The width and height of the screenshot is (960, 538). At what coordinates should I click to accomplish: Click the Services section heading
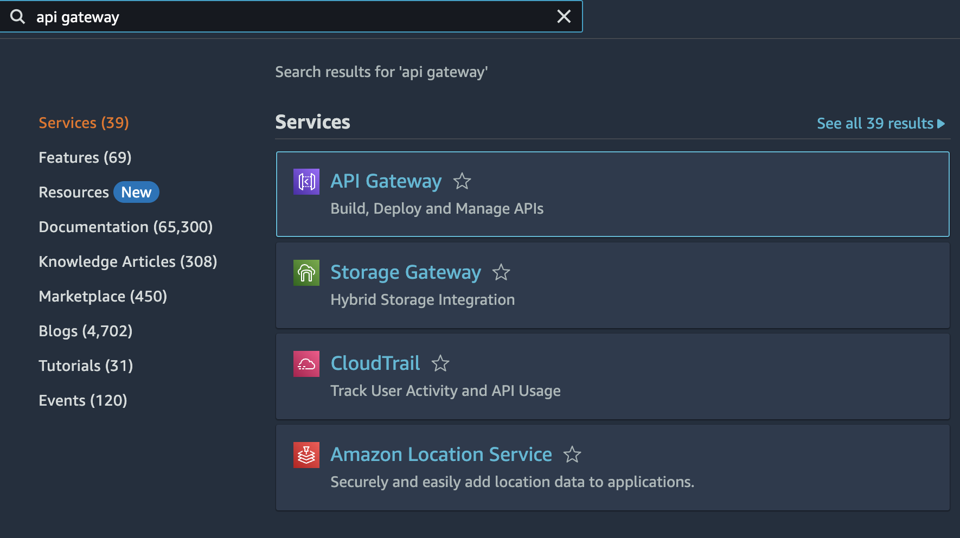coord(313,122)
